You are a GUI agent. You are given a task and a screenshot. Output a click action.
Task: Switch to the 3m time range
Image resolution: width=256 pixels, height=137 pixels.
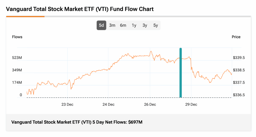[112, 25]
